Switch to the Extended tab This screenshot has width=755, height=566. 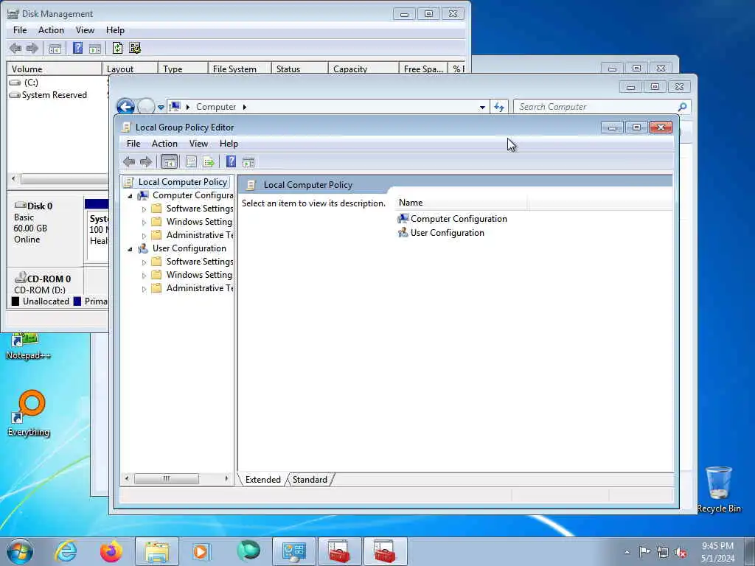tap(263, 480)
